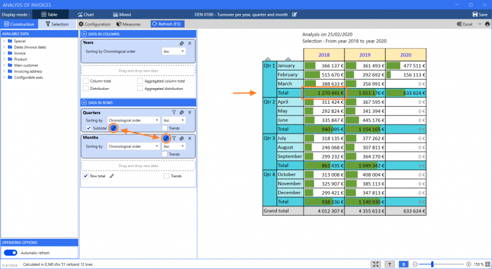Remove the Months block with its X
Image resolution: width=492 pixels, height=269 pixels.
click(x=190, y=138)
